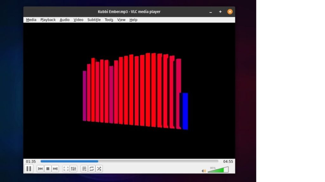Screen dimensions: 325x182
Task: Show the playlist panel
Action: click(84, 169)
